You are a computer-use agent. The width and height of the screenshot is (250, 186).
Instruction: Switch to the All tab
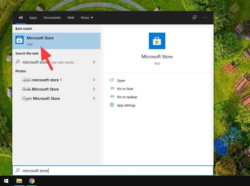21,17
